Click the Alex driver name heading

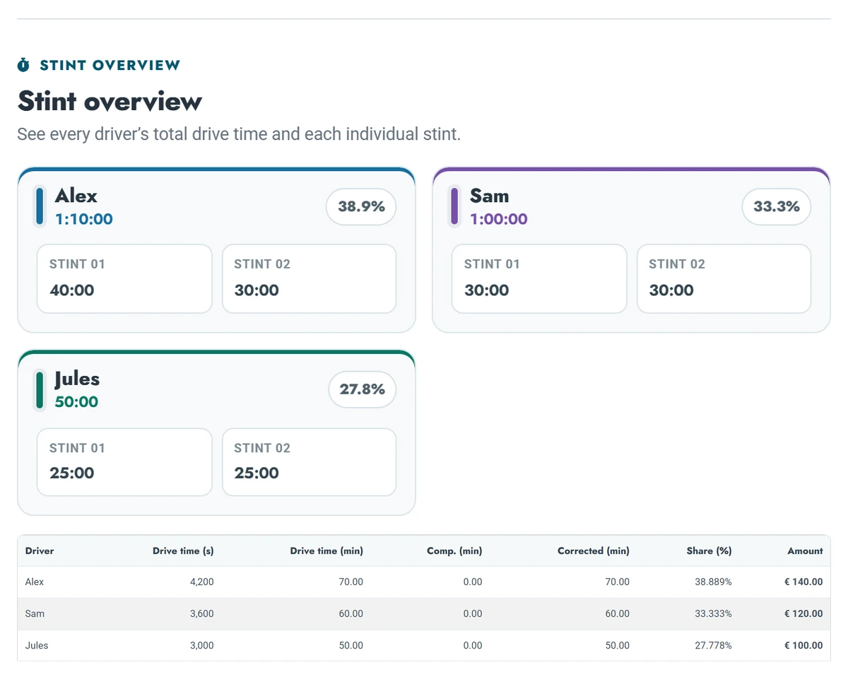(76, 196)
